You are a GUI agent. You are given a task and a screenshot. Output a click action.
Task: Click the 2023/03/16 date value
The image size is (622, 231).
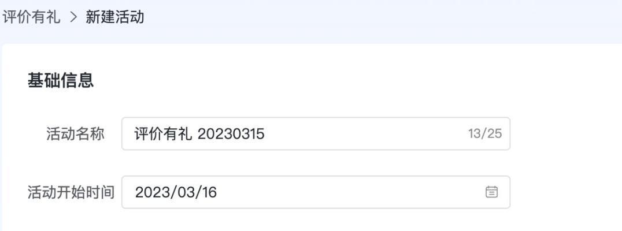point(176,192)
